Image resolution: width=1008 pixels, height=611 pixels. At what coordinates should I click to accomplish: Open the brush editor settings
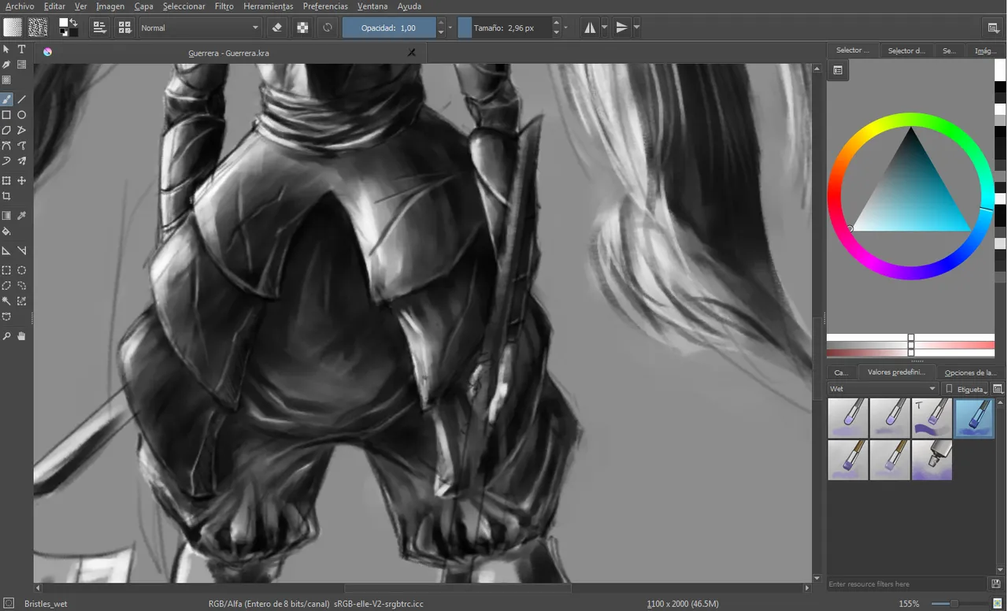[x=100, y=28]
